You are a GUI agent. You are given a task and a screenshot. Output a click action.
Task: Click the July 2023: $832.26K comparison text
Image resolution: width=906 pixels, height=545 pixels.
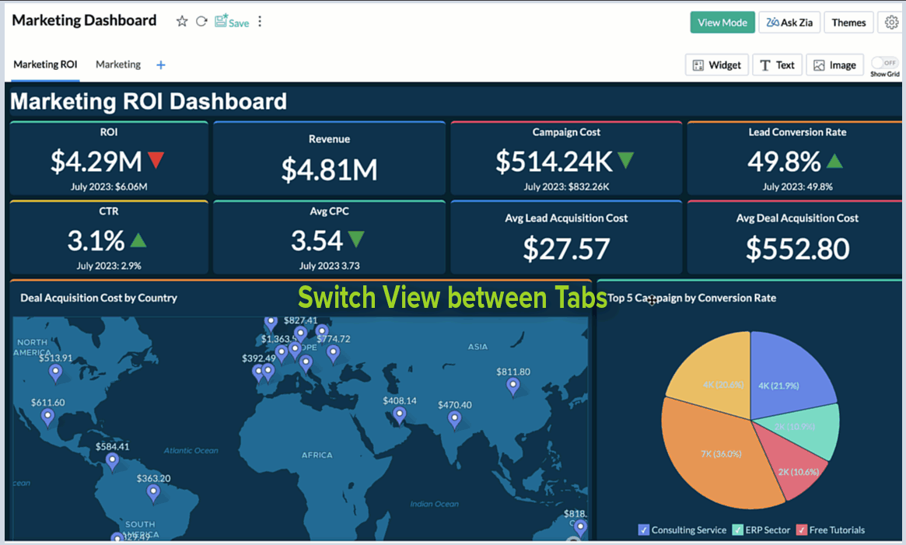566,187
